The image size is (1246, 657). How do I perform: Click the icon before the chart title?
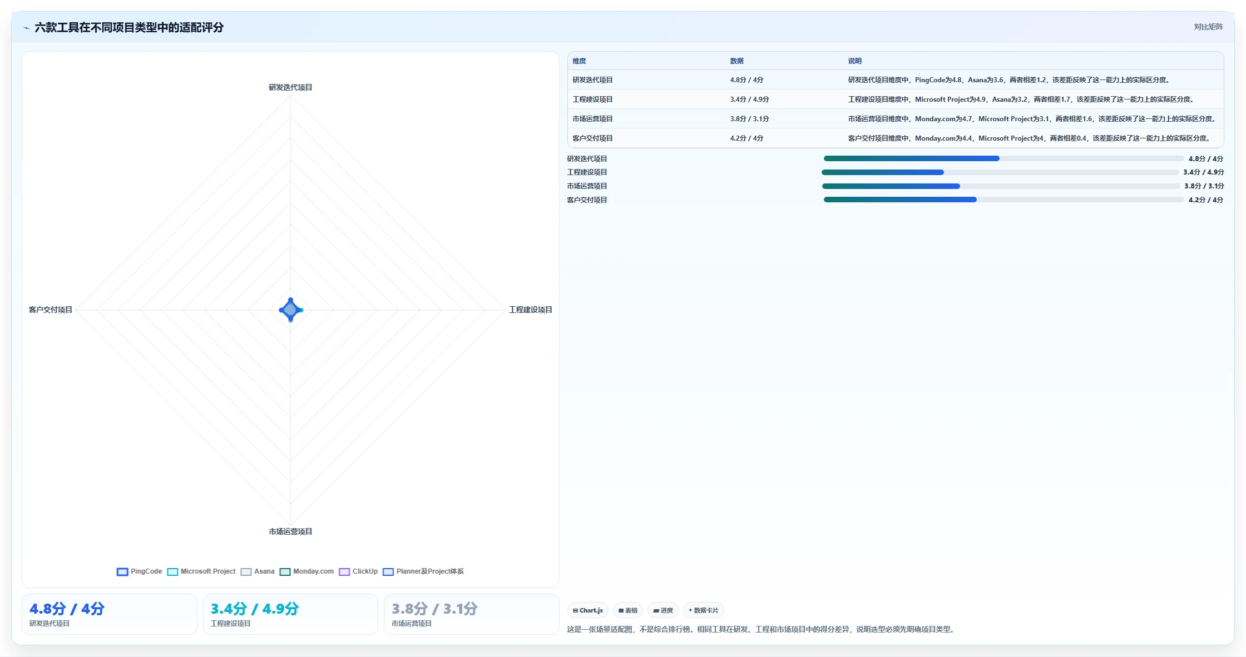tap(26, 28)
